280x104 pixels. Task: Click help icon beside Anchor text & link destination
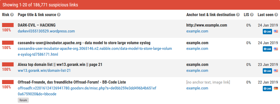click(x=238, y=15)
